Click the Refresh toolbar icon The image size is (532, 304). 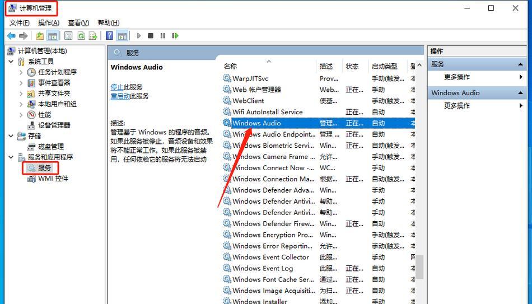81,36
